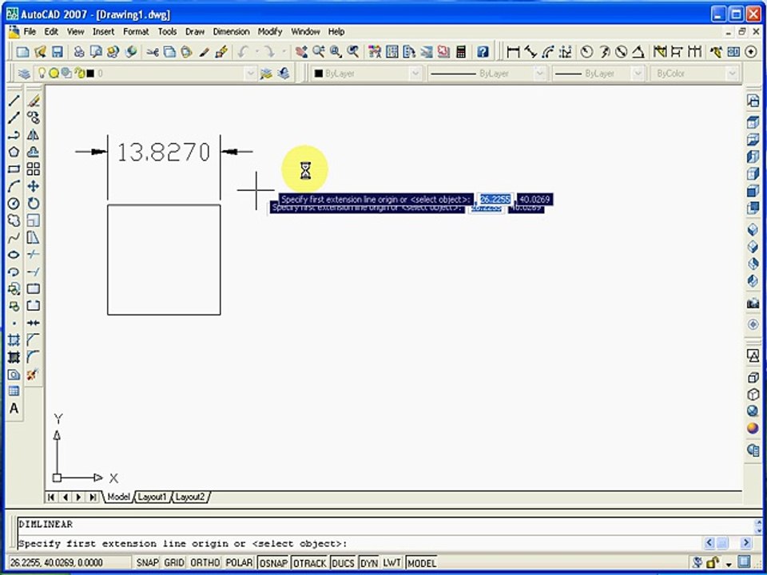Click the MODEL space status button
The height and width of the screenshot is (575, 767).
pyautogui.click(x=422, y=563)
